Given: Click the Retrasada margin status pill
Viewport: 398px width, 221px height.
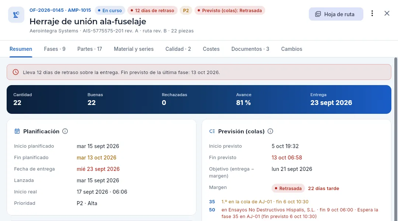Looking at the screenshot, I should coord(288,188).
